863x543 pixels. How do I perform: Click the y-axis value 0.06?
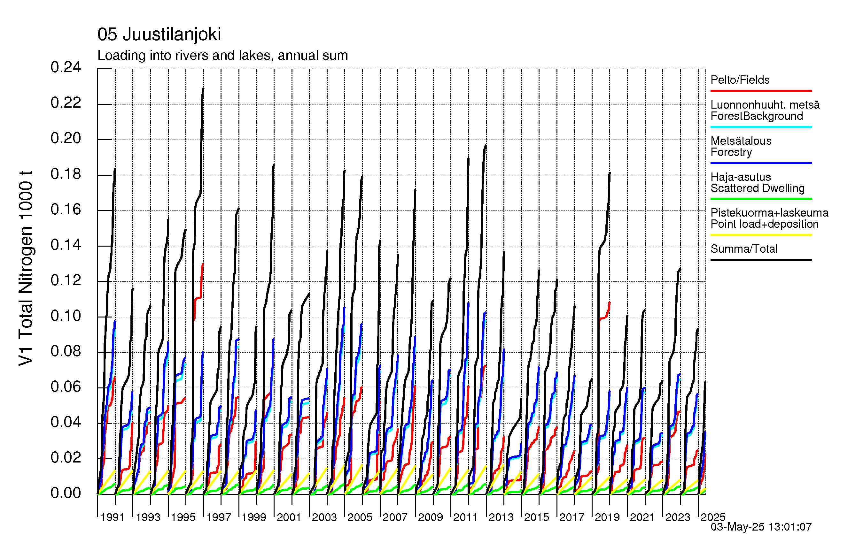pos(66,387)
